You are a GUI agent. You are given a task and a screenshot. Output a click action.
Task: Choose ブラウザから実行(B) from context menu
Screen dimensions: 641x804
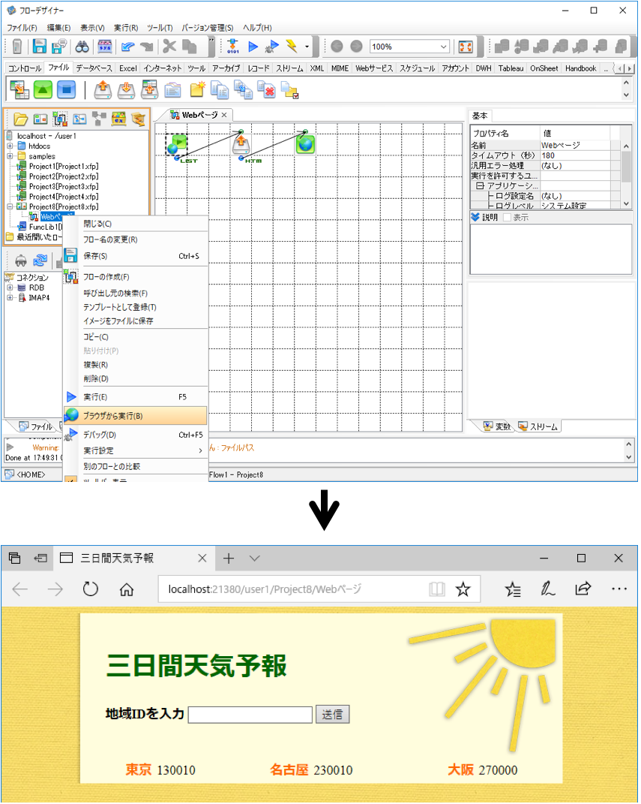pyautogui.click(x=136, y=416)
